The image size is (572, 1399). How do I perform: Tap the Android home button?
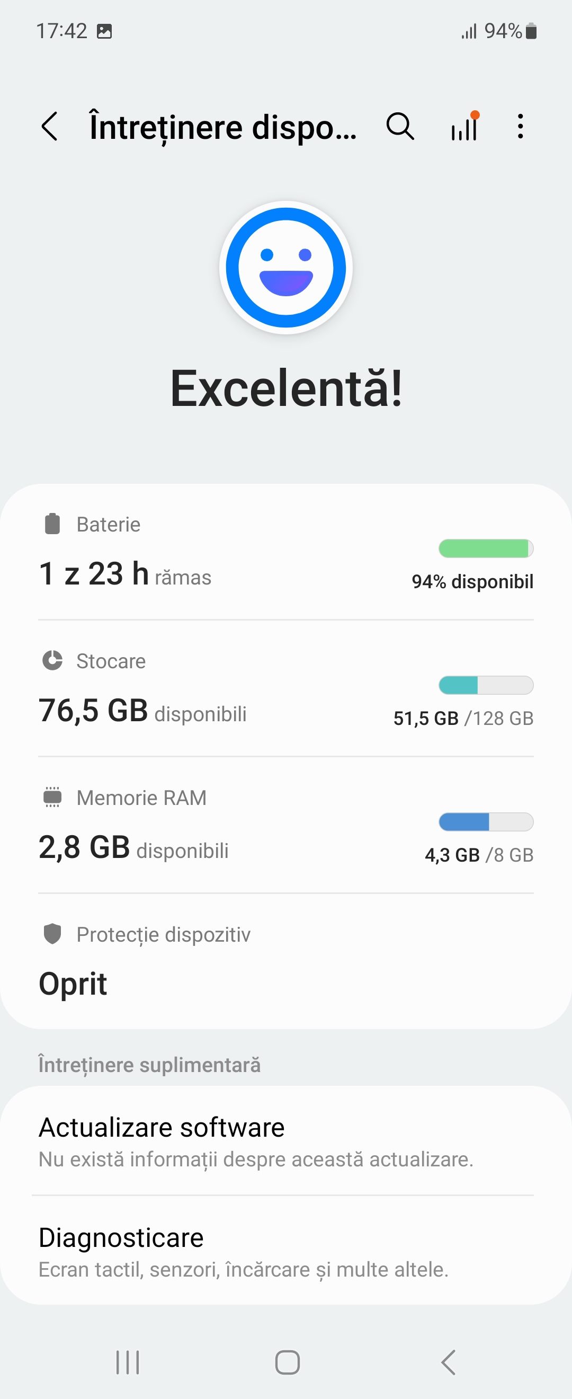coord(287,1362)
